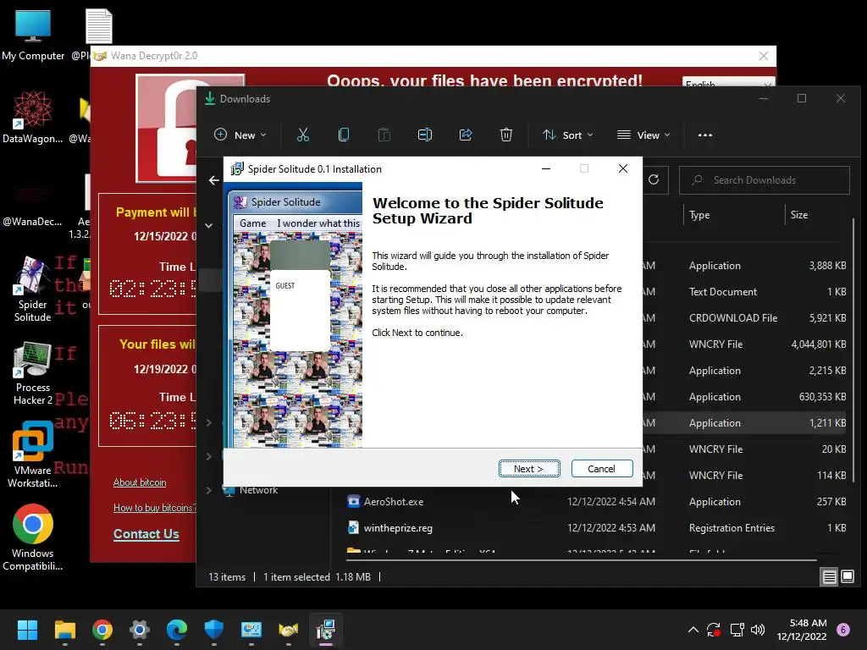The height and width of the screenshot is (650, 867).
Task: Open My Computer desktop icon
Action: point(33,35)
